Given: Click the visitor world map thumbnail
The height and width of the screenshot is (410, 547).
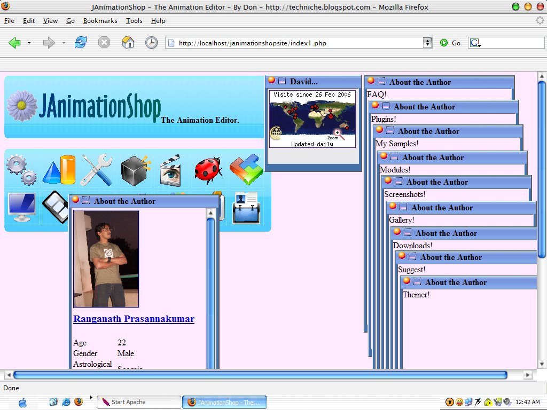Looking at the screenshot, I should pos(312,119).
